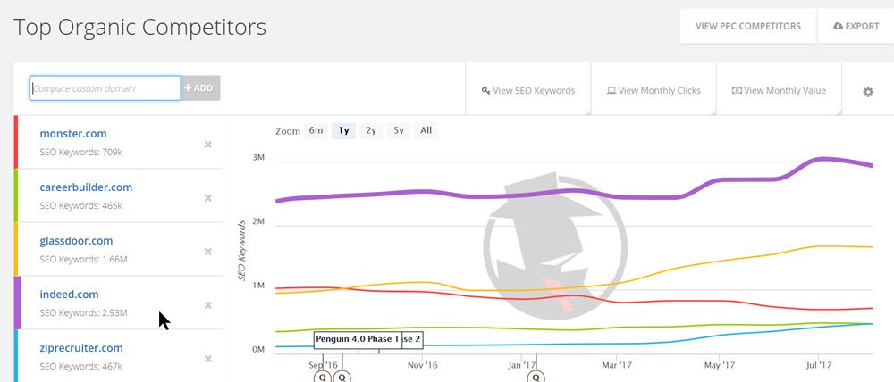Image resolution: width=894 pixels, height=382 pixels.
Task: Open the monster.com domain link
Action: 73,134
